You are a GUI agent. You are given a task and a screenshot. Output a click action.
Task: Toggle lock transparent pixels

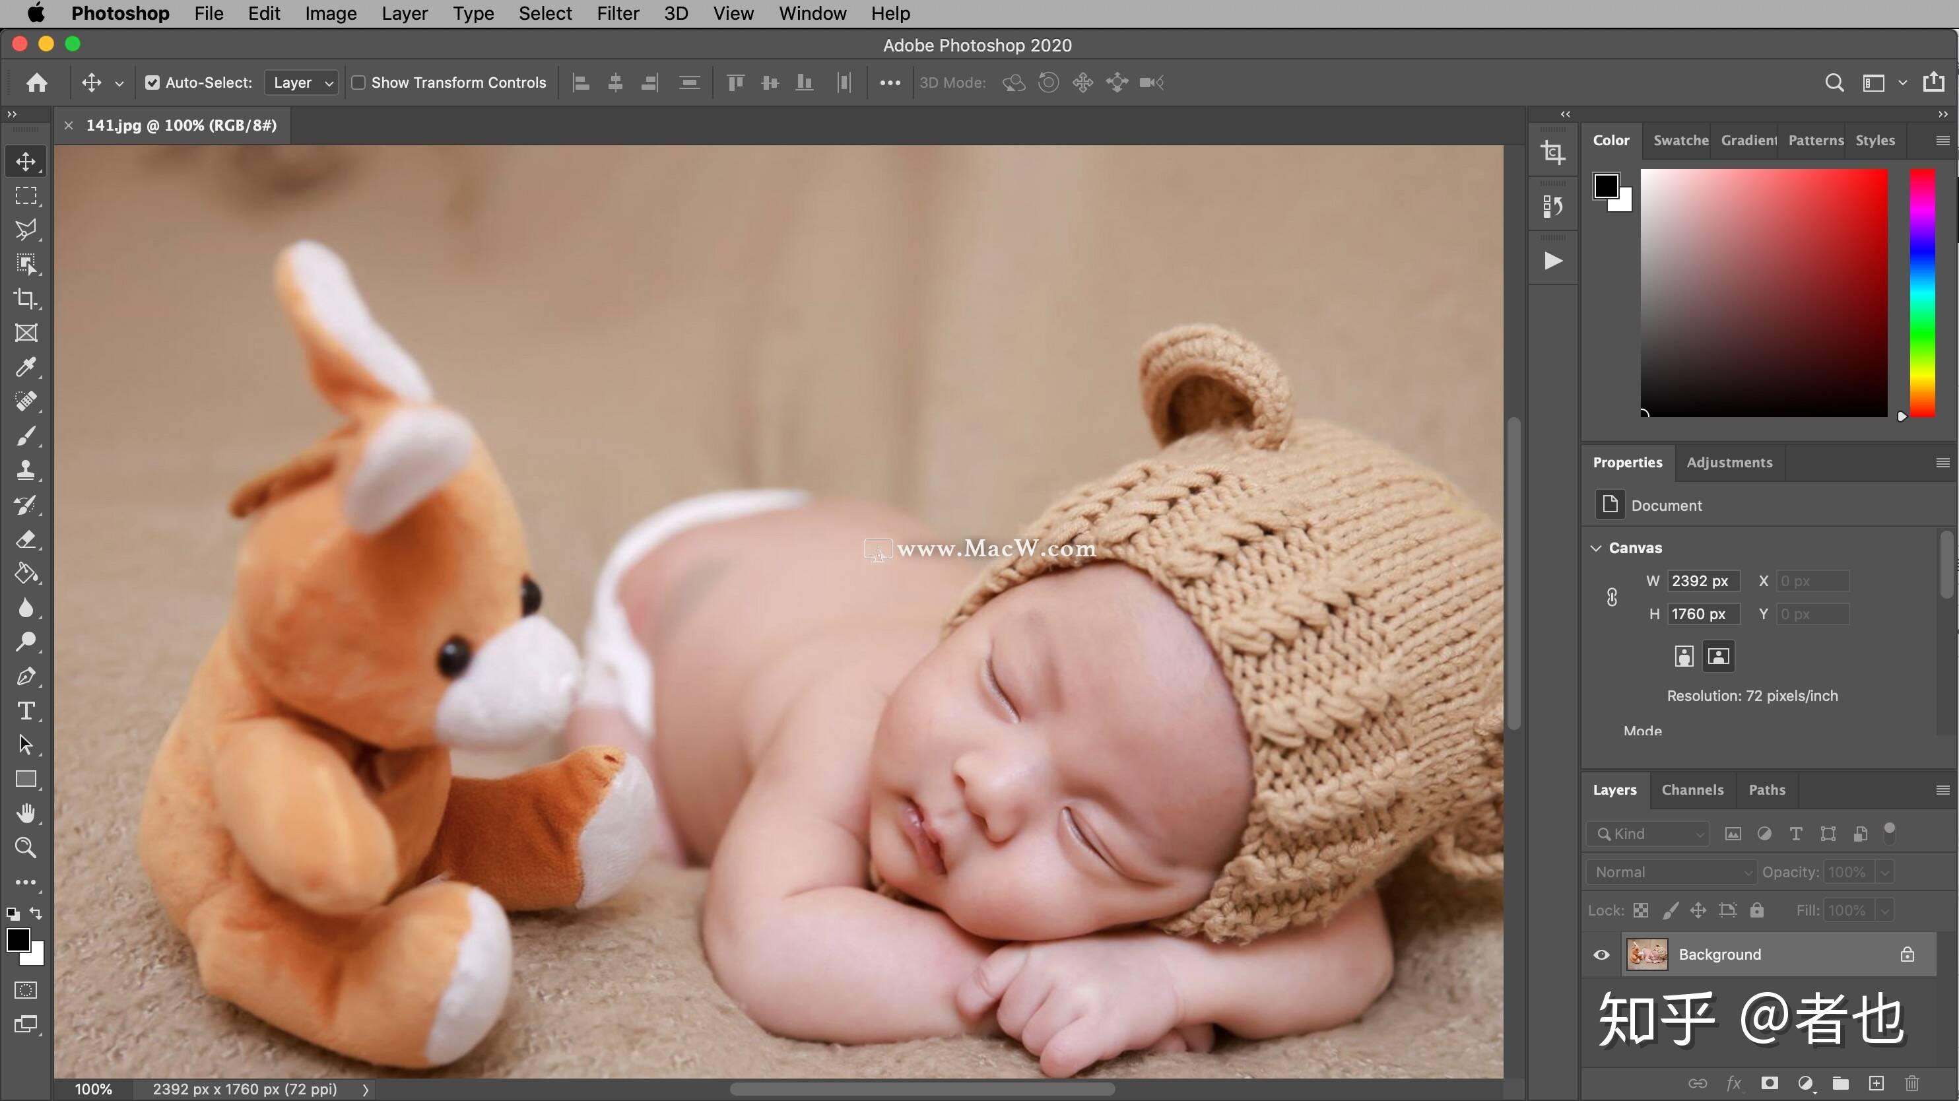(1641, 910)
